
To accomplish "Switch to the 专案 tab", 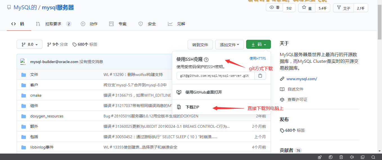I will point(118,24).
